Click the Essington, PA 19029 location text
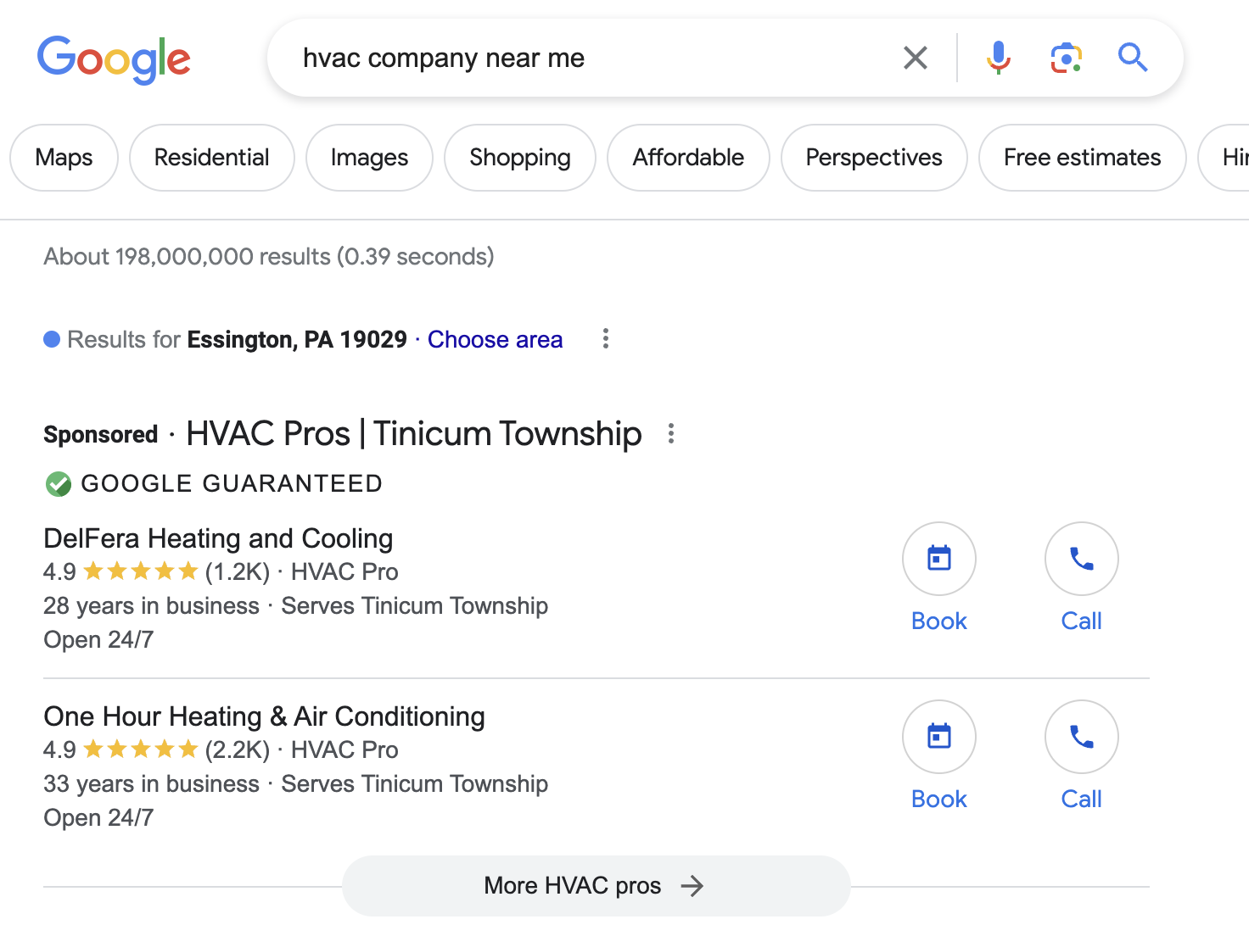This screenshot has height=936, width=1249. (297, 339)
